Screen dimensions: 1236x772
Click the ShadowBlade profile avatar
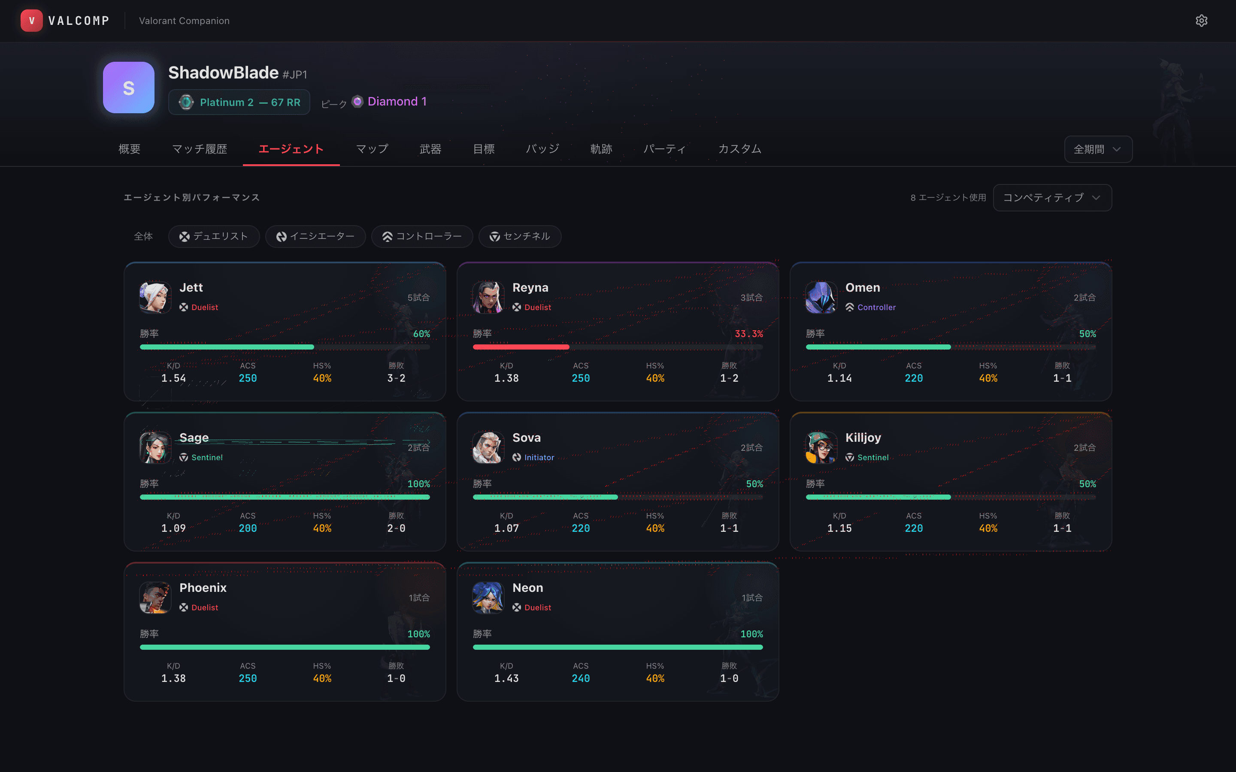129,87
